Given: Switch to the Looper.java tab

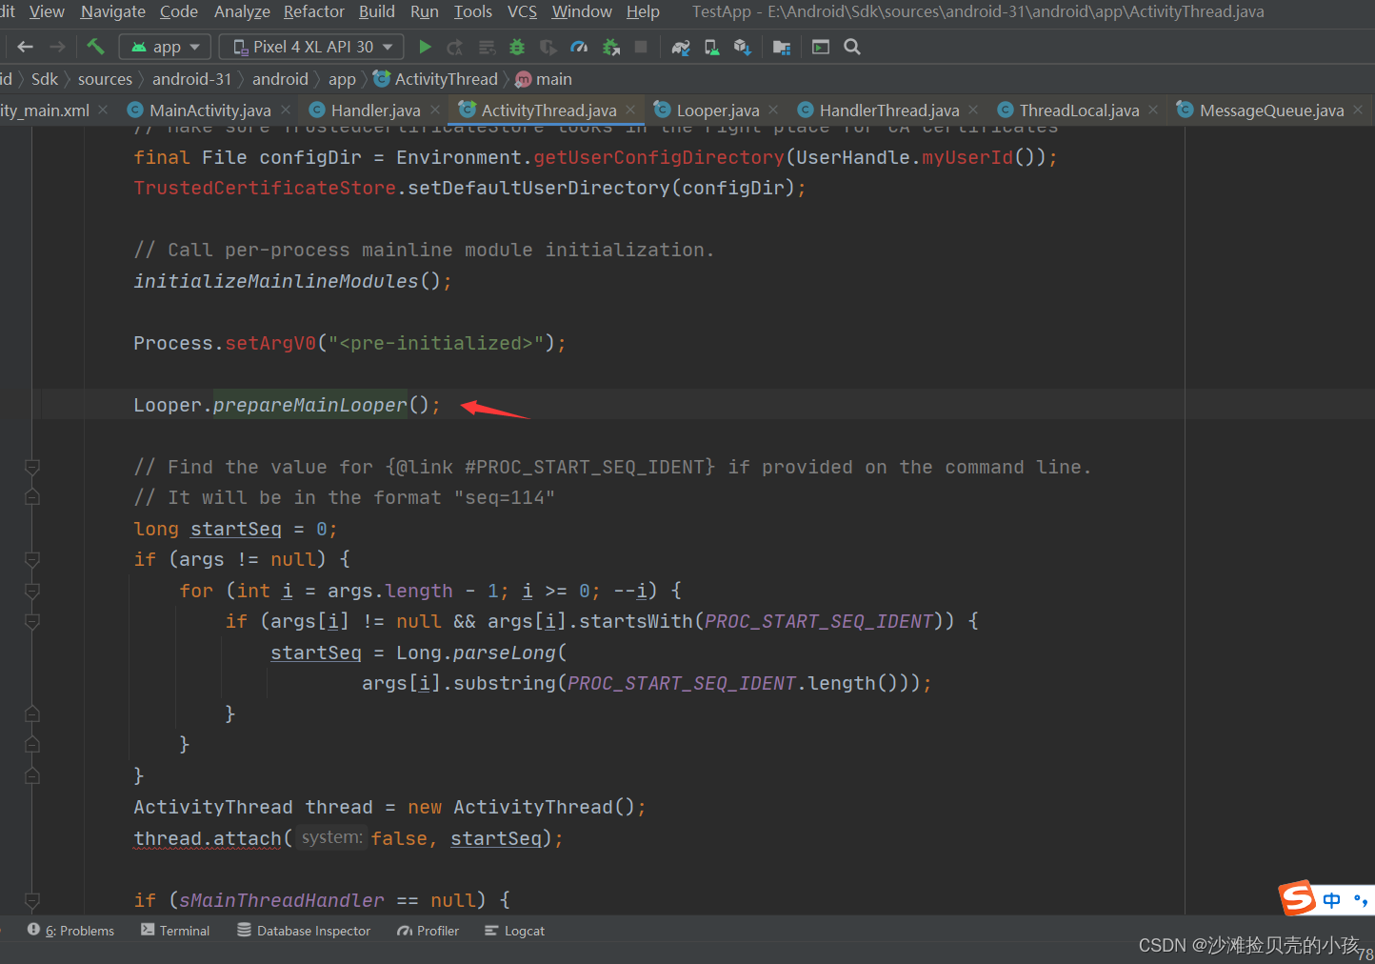Looking at the screenshot, I should click(721, 110).
